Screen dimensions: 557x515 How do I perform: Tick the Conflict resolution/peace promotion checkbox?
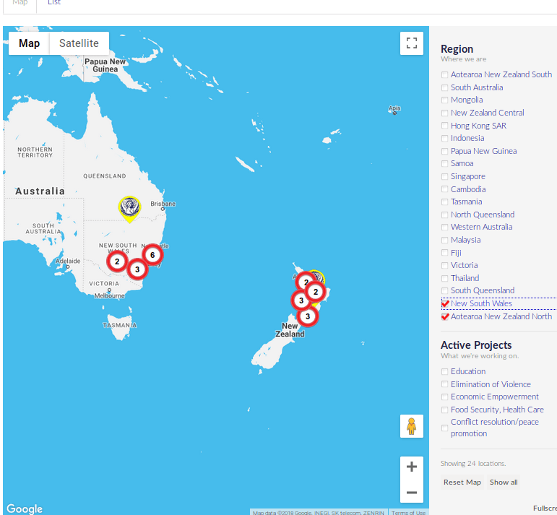[x=444, y=428]
